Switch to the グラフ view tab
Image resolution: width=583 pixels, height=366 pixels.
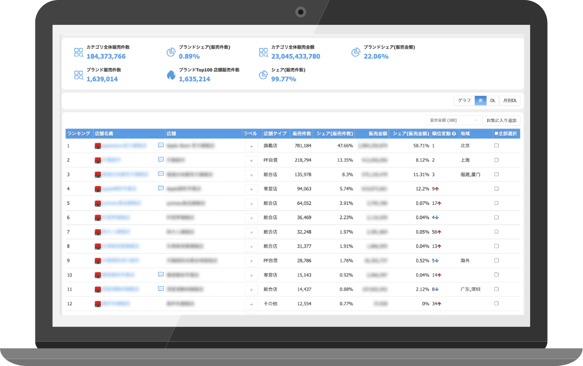[464, 100]
